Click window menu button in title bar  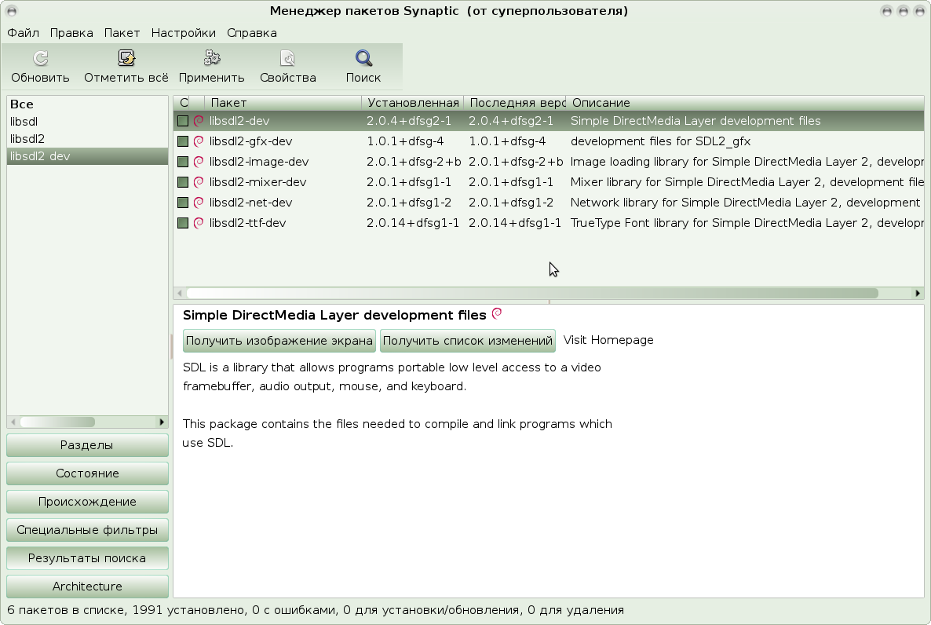(x=12, y=11)
